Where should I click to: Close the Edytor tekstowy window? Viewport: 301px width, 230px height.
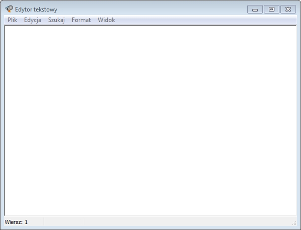click(288, 9)
